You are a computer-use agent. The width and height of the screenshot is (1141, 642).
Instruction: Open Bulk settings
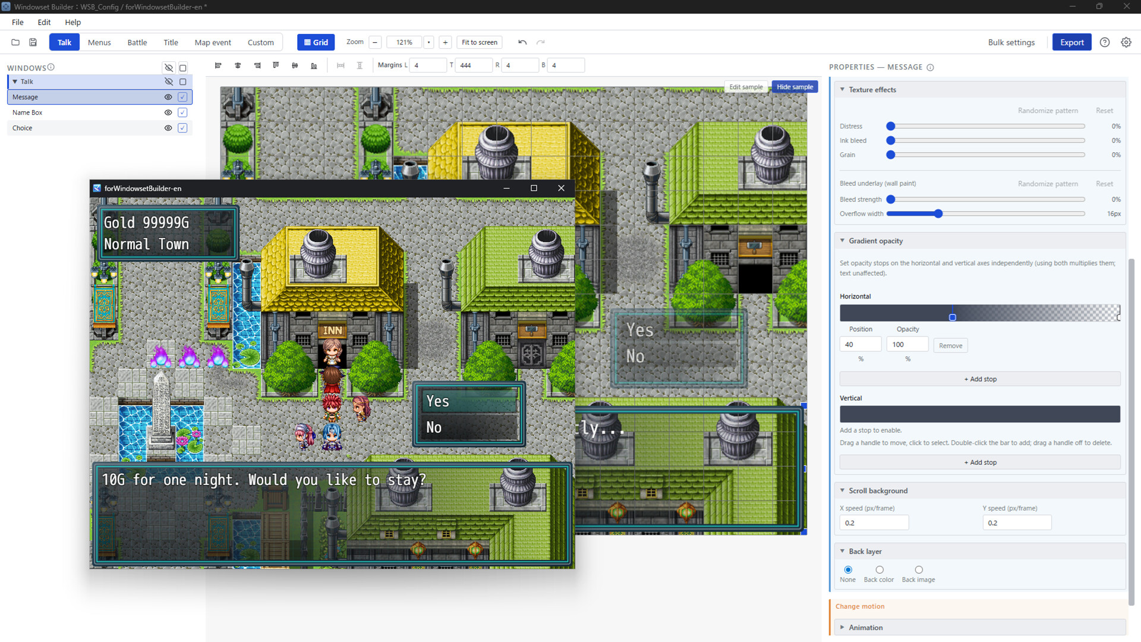pos(1011,42)
